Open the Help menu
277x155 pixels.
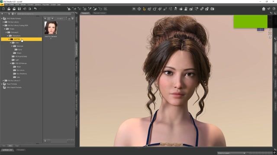(x=59, y=5)
